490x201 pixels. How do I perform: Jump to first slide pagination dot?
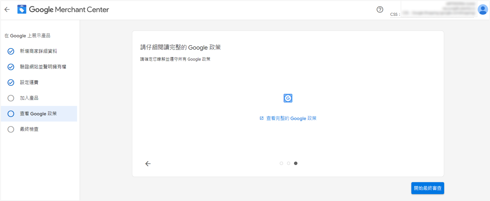(x=281, y=163)
